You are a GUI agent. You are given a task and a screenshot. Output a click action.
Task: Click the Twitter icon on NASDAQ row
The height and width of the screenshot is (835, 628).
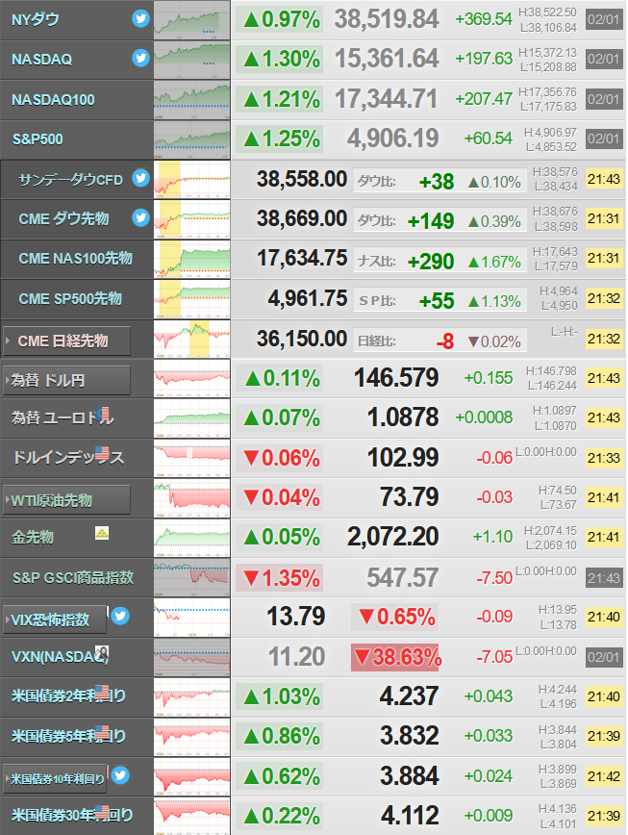point(140,58)
